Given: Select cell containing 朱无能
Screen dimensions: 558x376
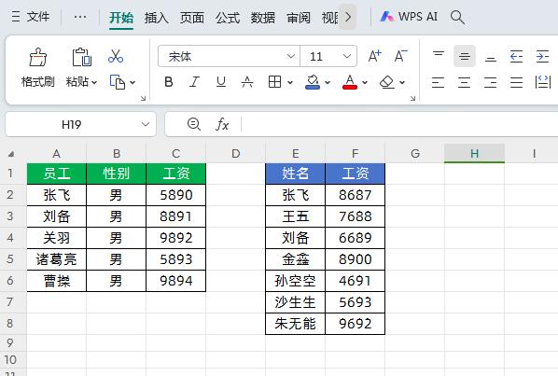Looking at the screenshot, I should coord(296,324).
